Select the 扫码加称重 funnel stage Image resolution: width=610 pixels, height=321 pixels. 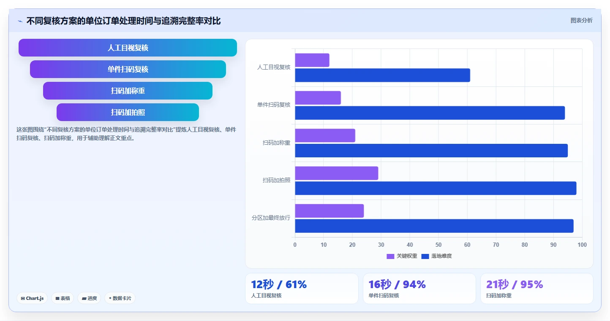[x=128, y=91]
